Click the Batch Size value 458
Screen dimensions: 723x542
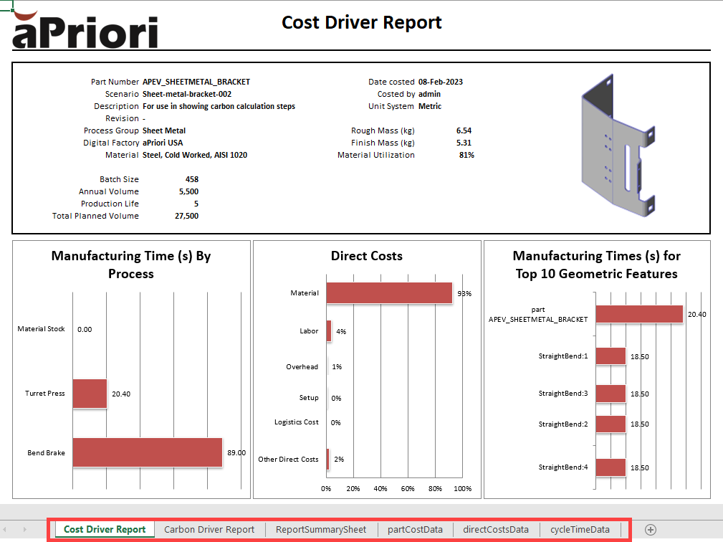click(192, 179)
